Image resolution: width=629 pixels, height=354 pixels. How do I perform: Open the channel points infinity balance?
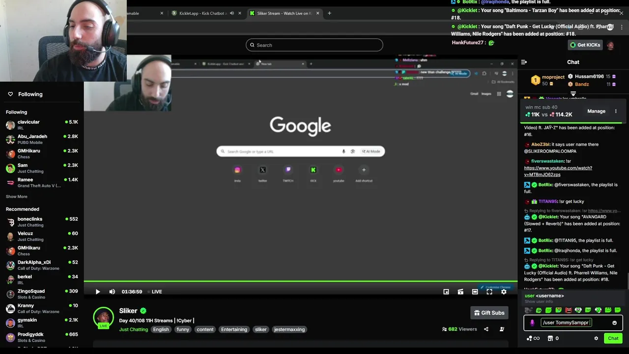point(533,338)
